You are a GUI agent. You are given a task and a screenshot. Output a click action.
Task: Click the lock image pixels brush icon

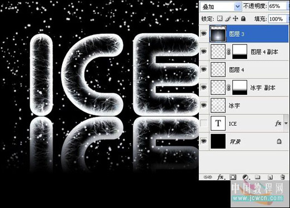click(x=228, y=18)
